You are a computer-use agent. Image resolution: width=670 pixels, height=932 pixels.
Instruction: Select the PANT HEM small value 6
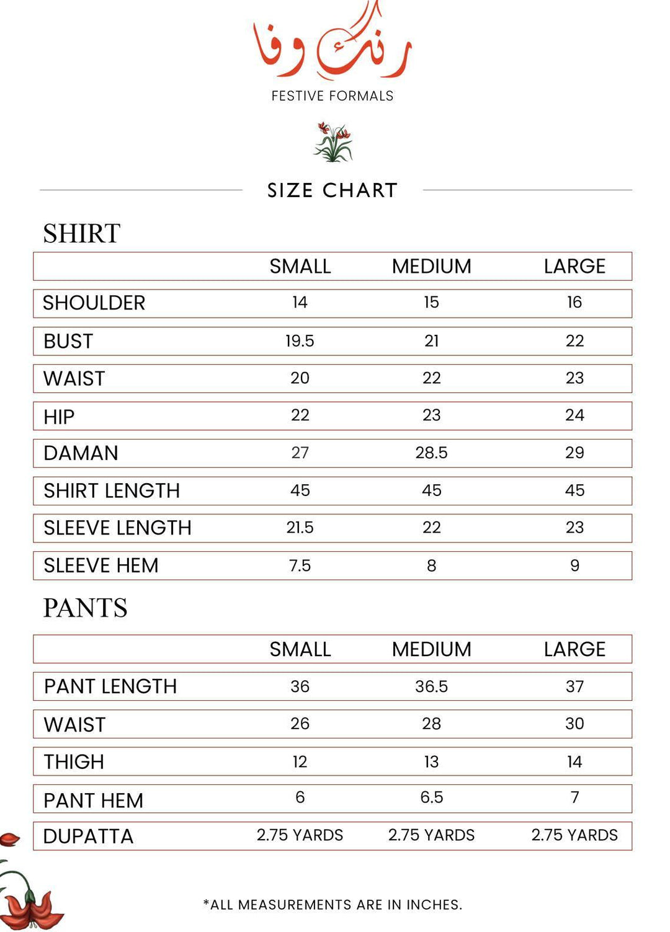click(x=300, y=797)
